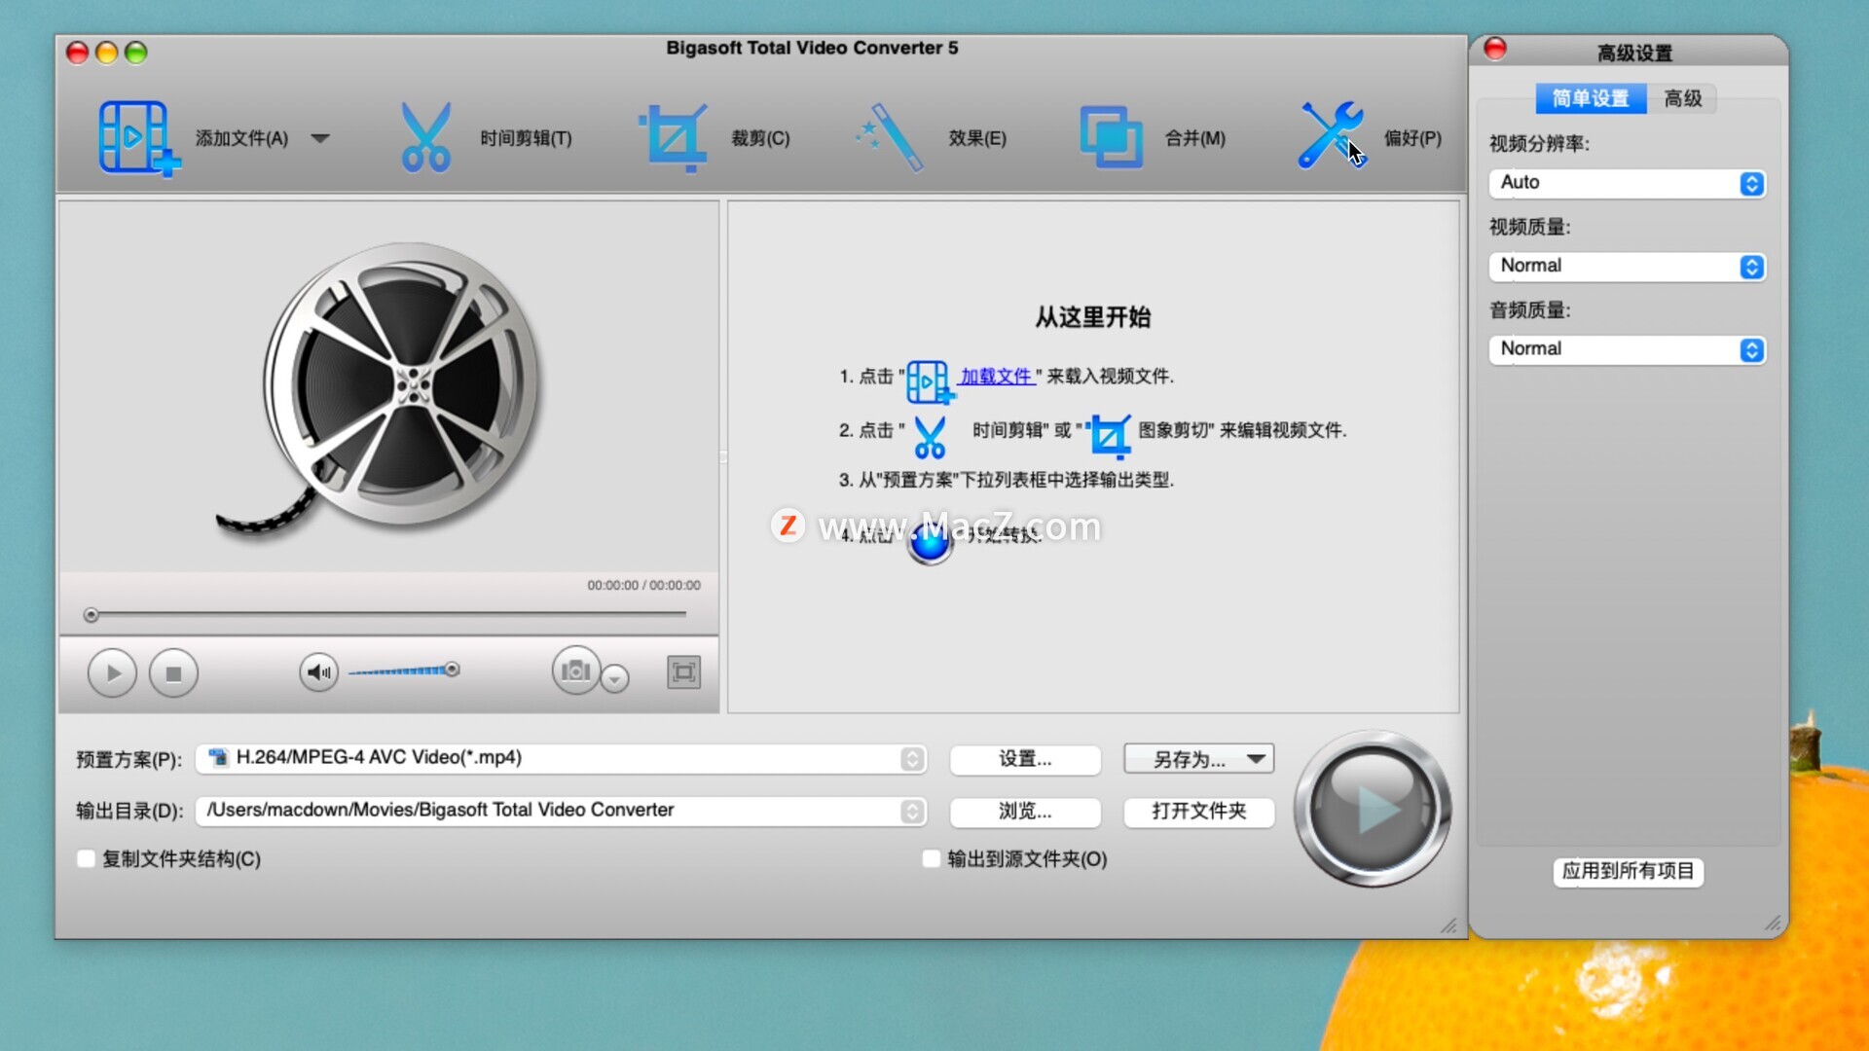
Task: Click the film icon in step 1
Action: [930, 381]
